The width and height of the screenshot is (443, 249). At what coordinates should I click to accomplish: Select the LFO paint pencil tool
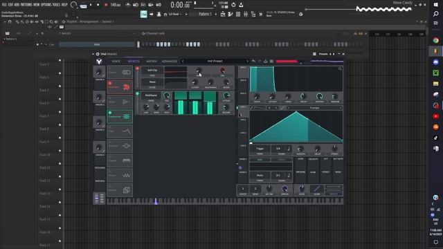(252, 108)
